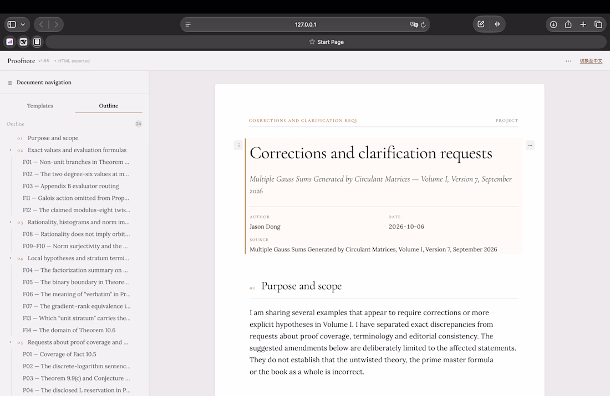This screenshot has height=396, width=610.
Task: Toggle the Safari sidebar icon
Action: point(12,24)
